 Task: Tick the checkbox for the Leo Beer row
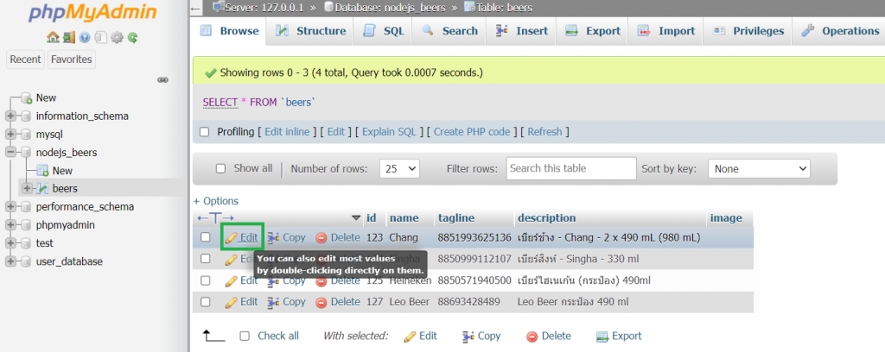point(206,302)
